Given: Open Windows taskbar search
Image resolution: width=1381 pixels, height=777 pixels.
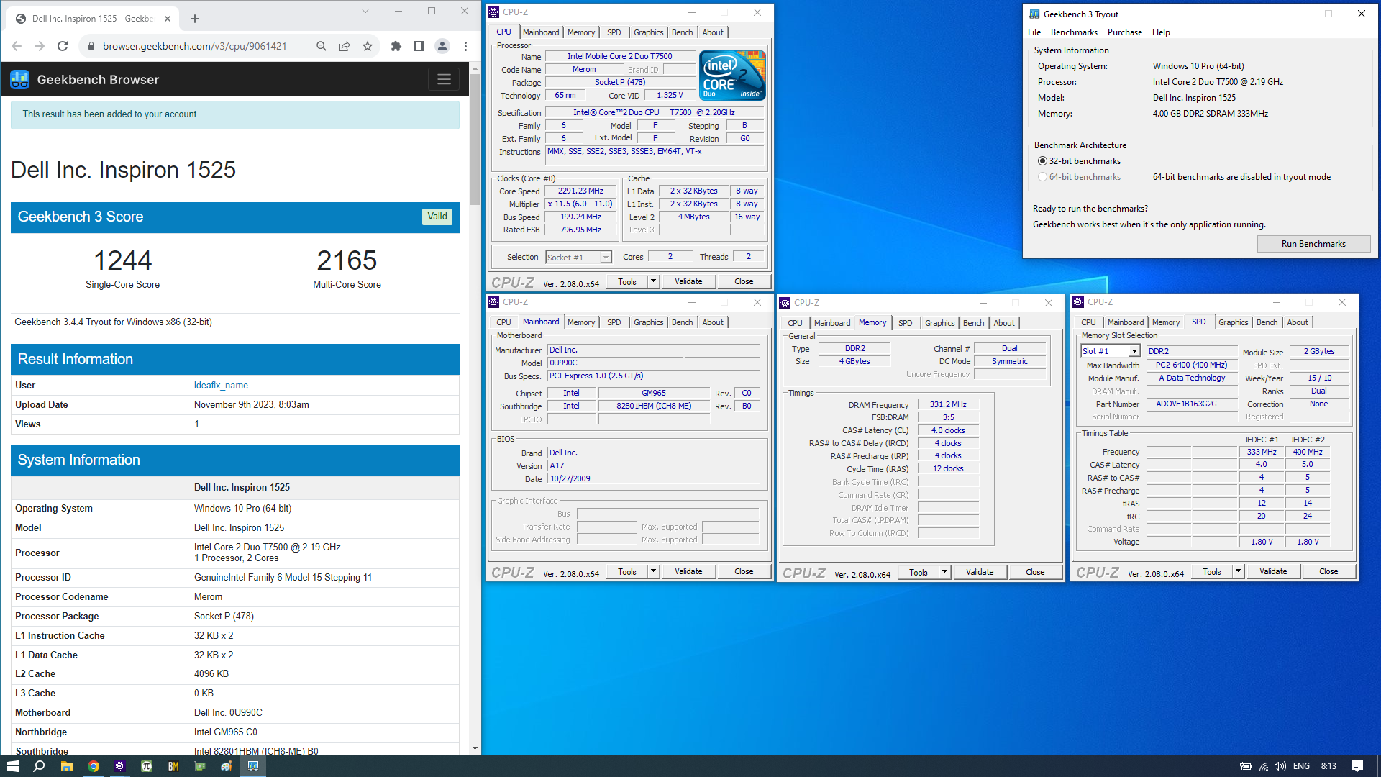Looking at the screenshot, I should [39, 766].
